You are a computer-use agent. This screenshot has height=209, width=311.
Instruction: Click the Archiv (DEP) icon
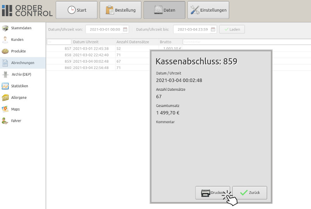pyautogui.click(x=5, y=74)
